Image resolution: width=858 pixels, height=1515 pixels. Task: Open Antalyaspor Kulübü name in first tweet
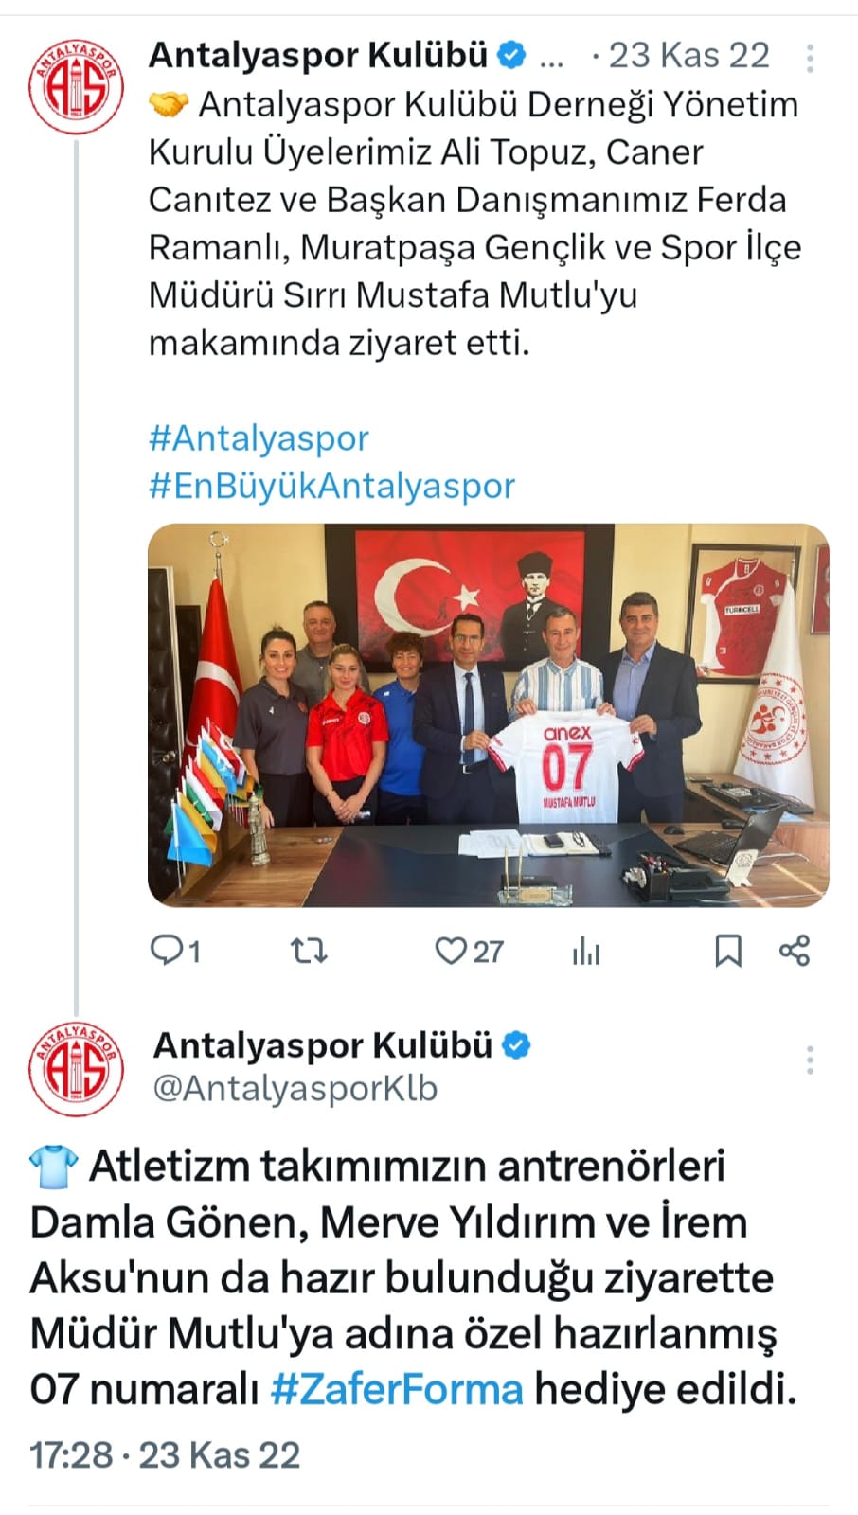(318, 56)
